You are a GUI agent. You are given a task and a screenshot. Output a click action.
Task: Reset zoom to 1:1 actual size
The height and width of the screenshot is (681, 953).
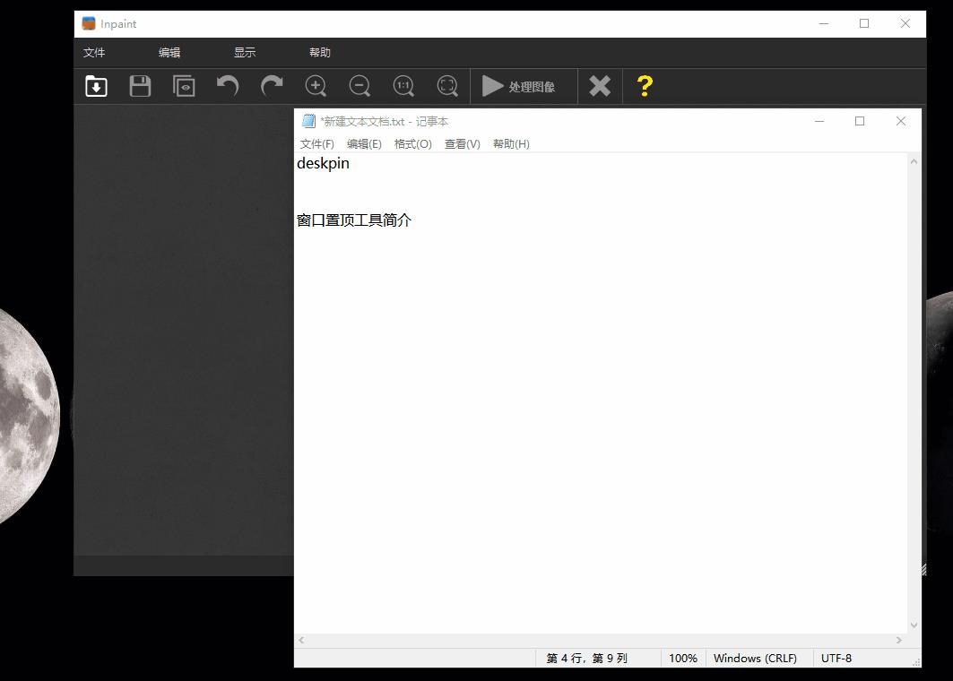pos(403,86)
